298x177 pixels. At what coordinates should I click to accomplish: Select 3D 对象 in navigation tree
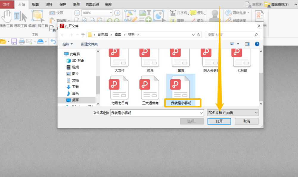point(75,61)
